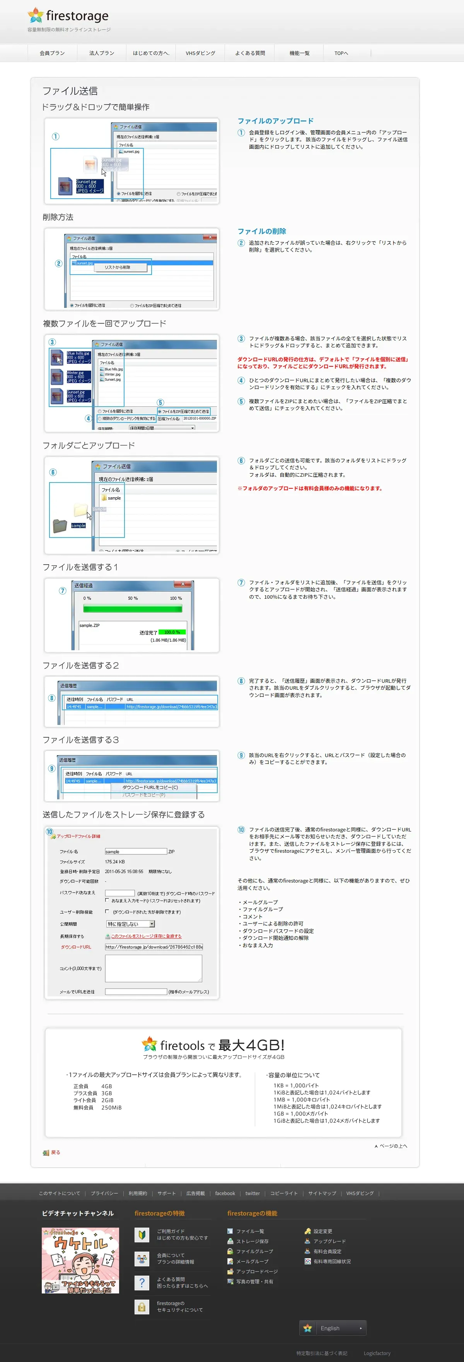Click the ファイルの削除 blue heading
Image resolution: width=464 pixels, height=1362 pixels.
262,232
